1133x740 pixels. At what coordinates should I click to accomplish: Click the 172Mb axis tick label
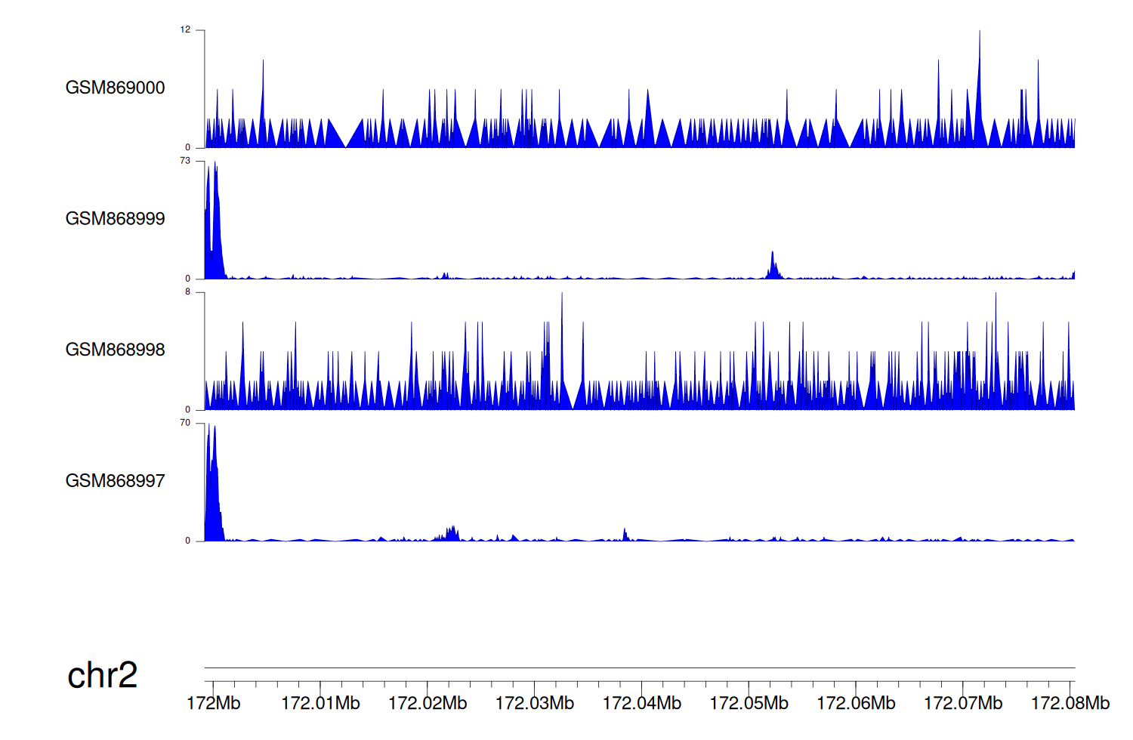(213, 704)
